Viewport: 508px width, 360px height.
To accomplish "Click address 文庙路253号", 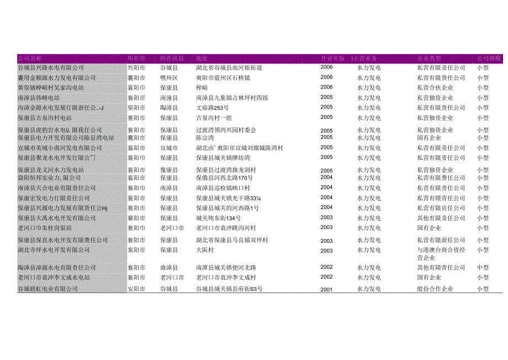I will [x=212, y=108].
